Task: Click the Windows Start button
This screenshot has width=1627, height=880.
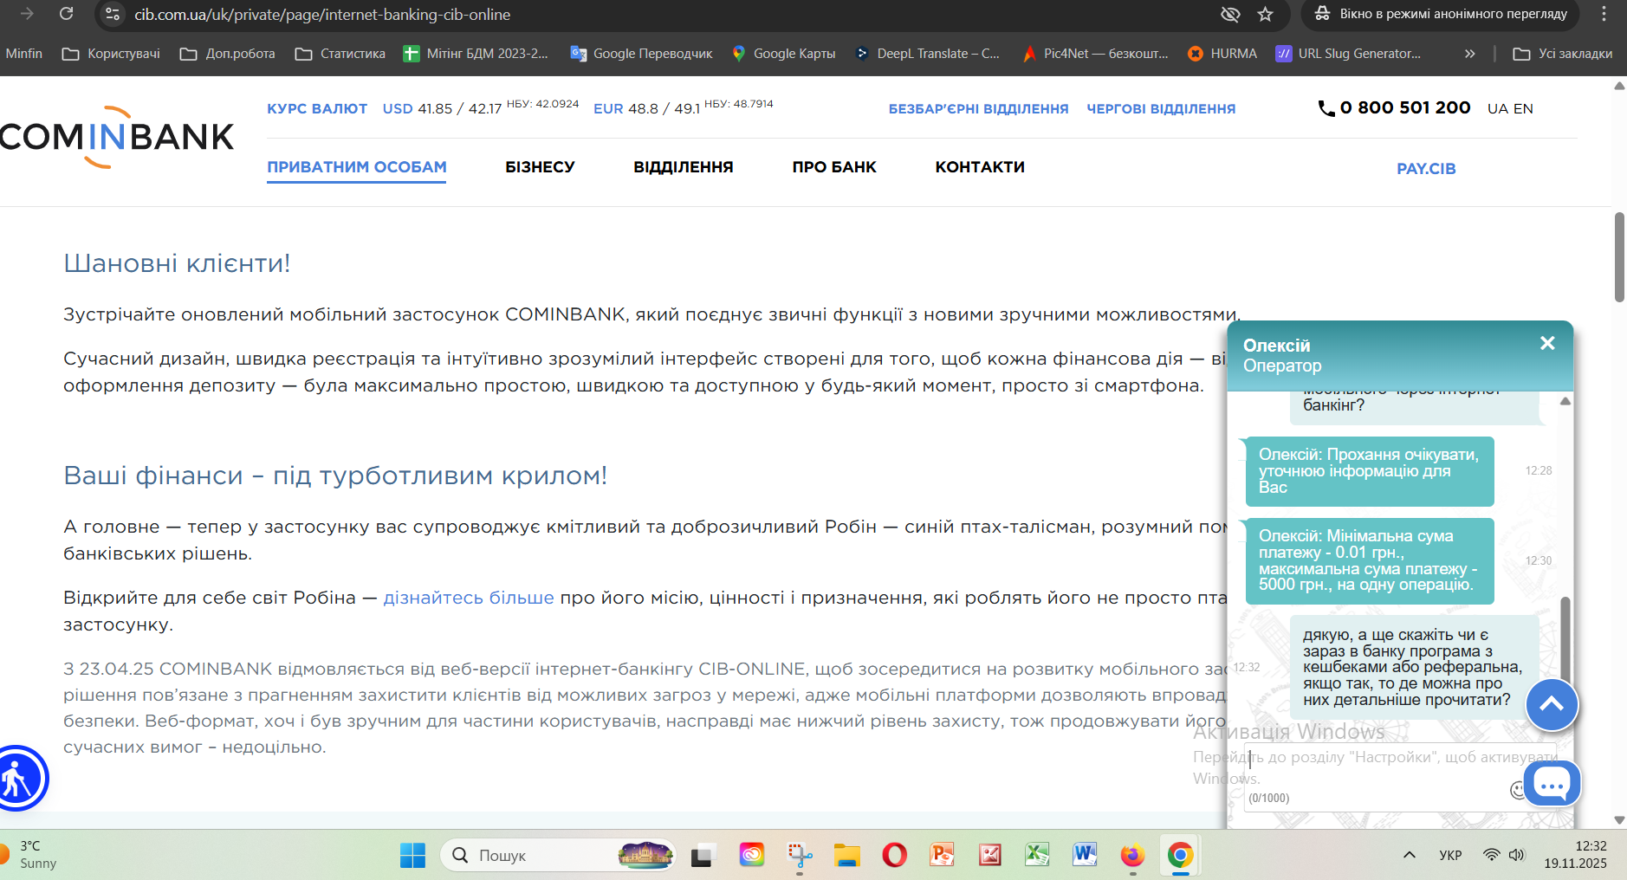Action: tap(412, 855)
